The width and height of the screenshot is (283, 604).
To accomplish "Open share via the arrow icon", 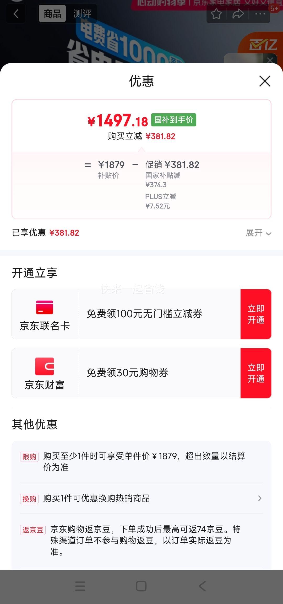I will 238,14.
